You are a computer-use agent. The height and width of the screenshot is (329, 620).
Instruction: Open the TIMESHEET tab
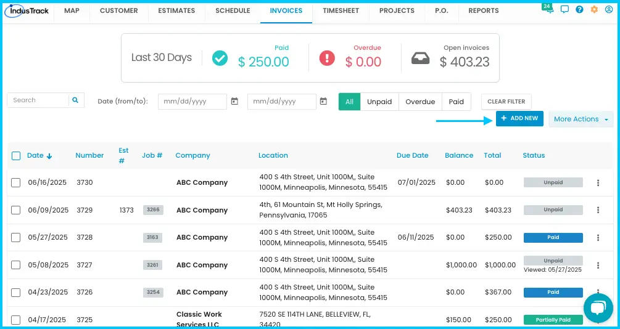click(341, 10)
